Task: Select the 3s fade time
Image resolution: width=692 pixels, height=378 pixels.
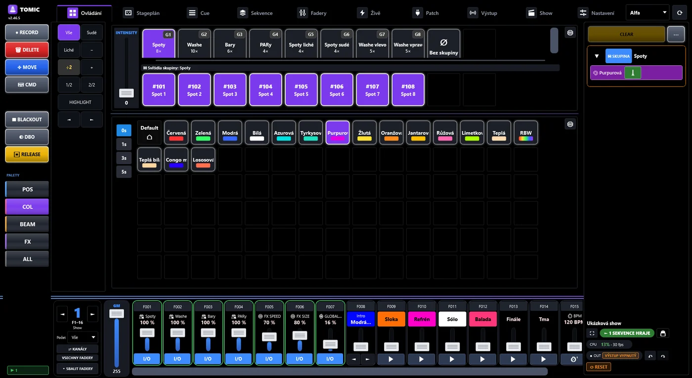Action: [124, 158]
